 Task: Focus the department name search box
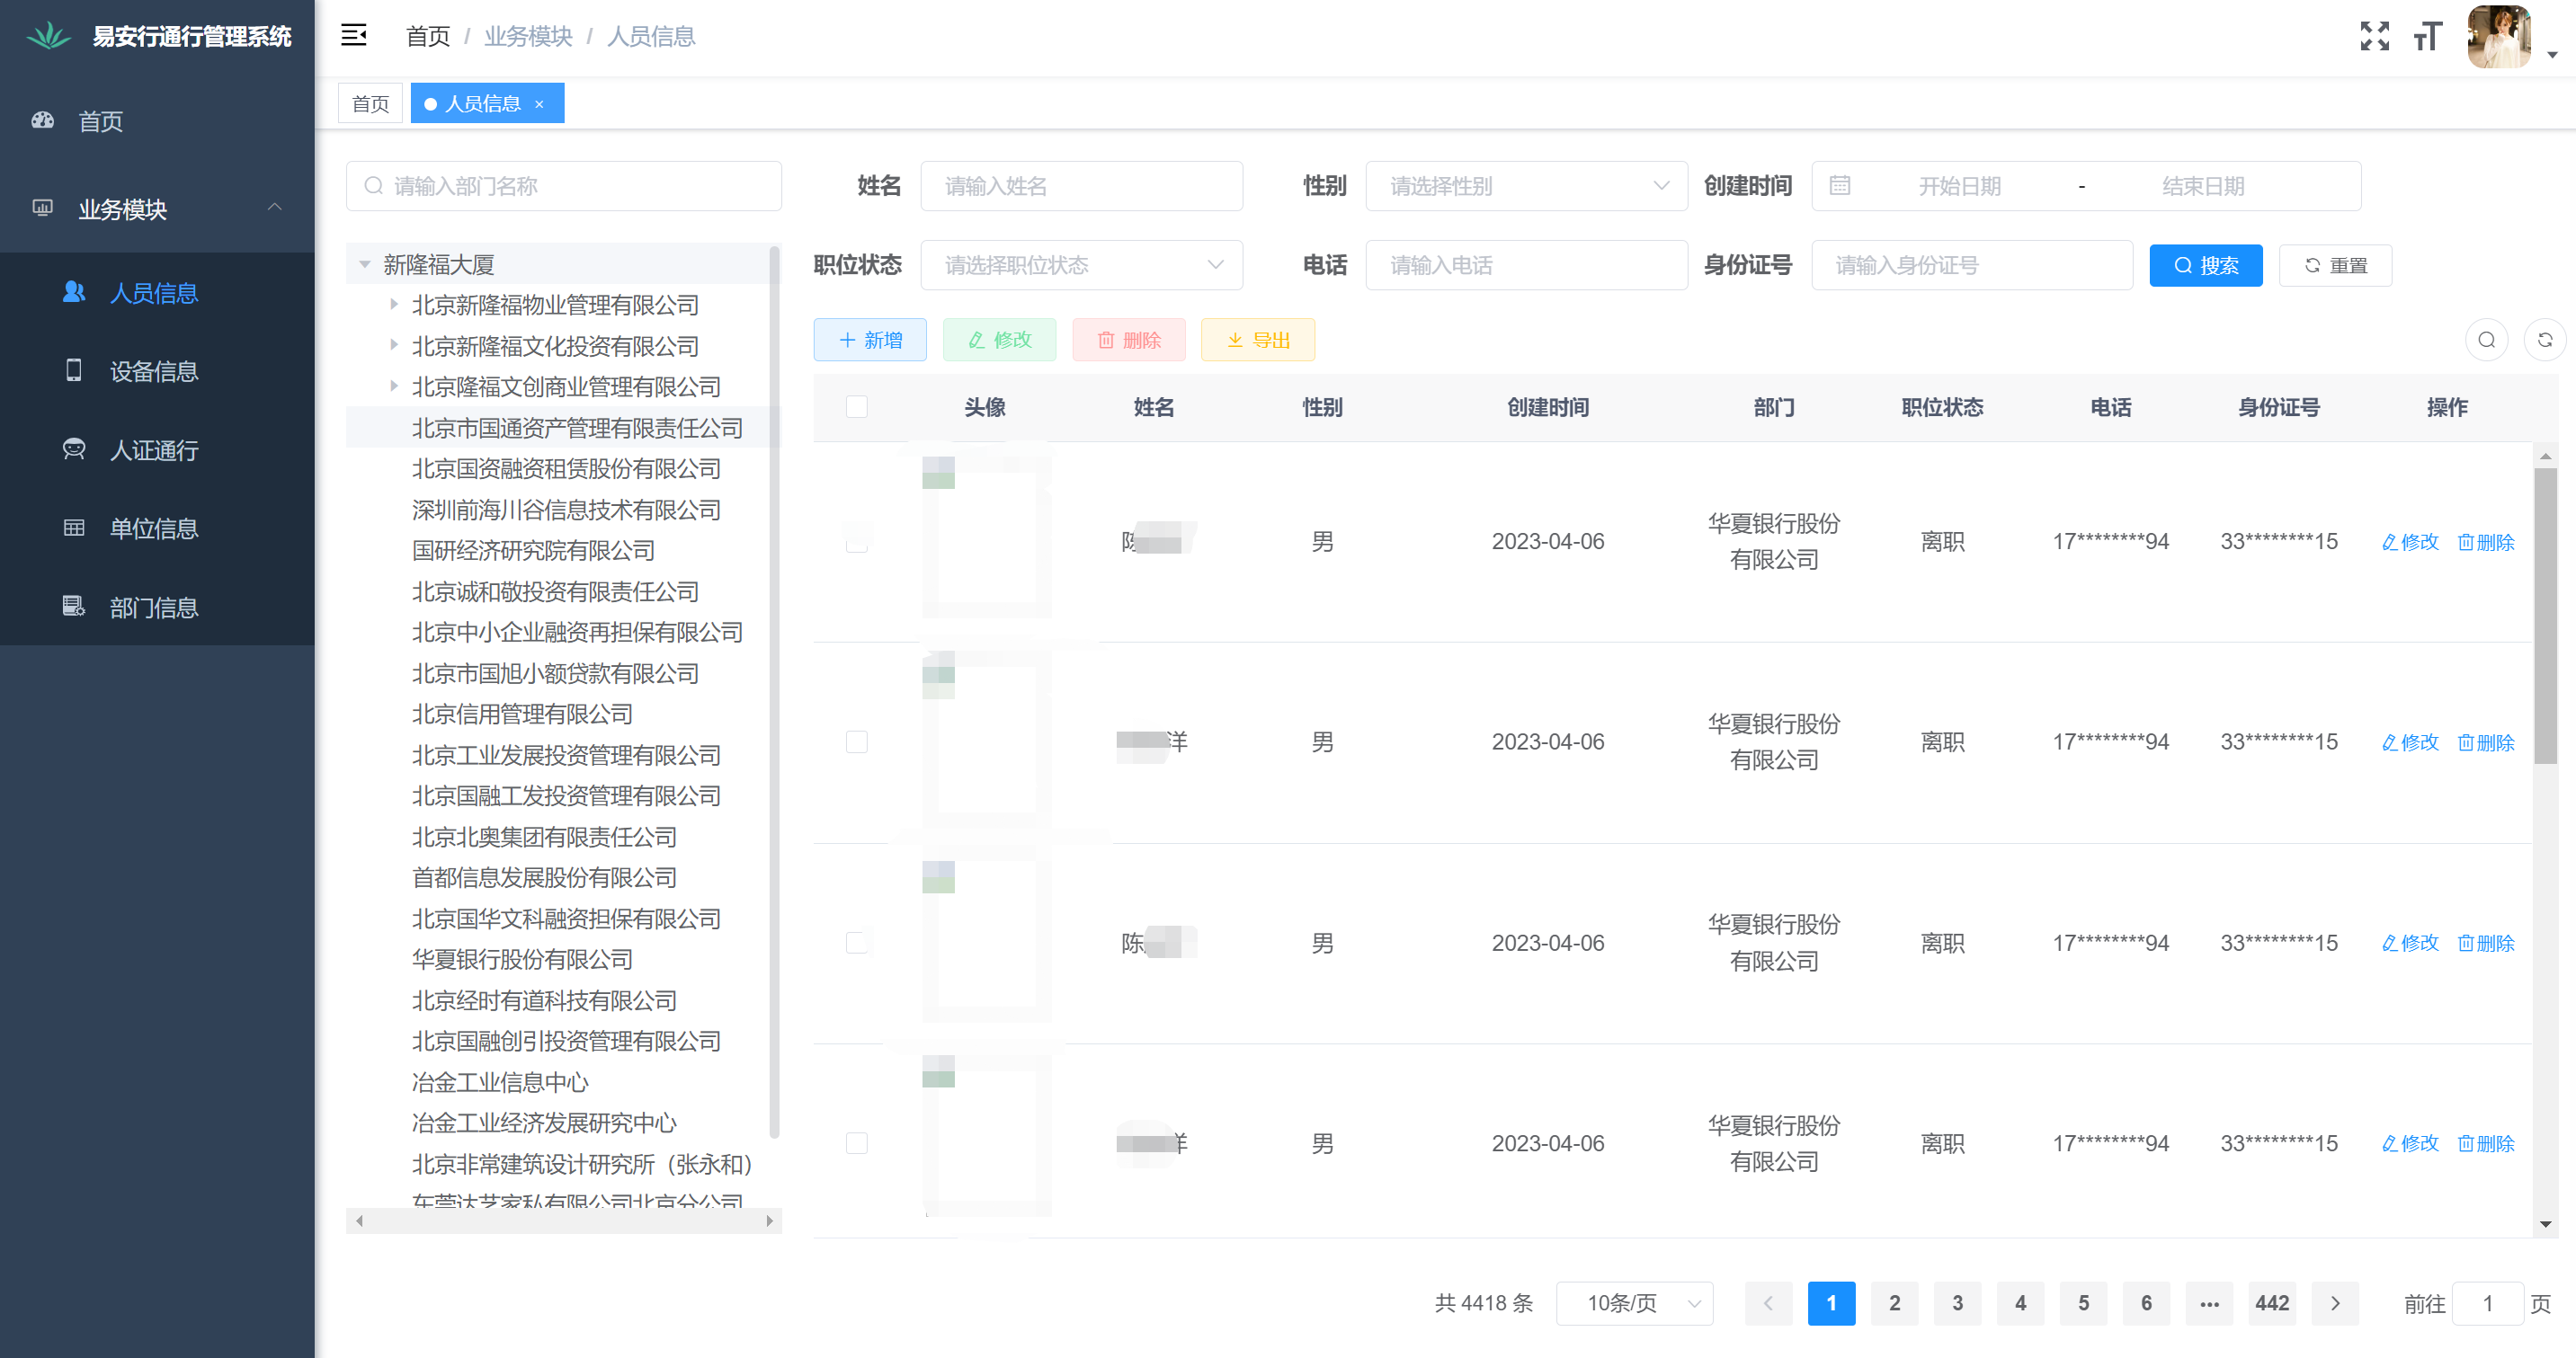tap(564, 186)
